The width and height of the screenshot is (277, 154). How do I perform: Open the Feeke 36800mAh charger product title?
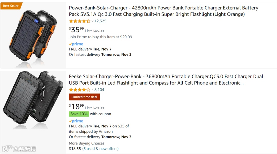coord(166,80)
